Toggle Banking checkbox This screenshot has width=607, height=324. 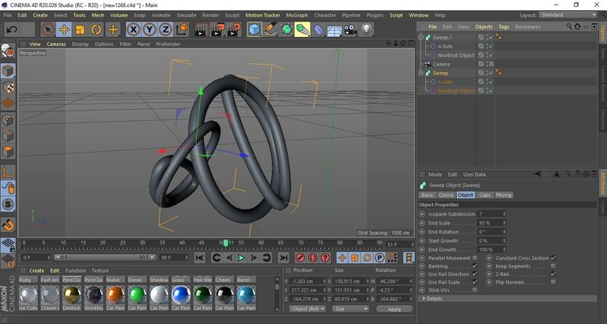coord(475,266)
